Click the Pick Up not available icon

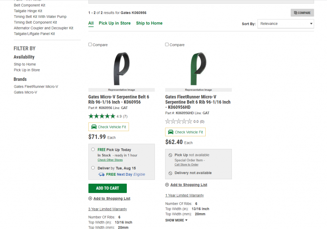pyautogui.click(x=171, y=155)
